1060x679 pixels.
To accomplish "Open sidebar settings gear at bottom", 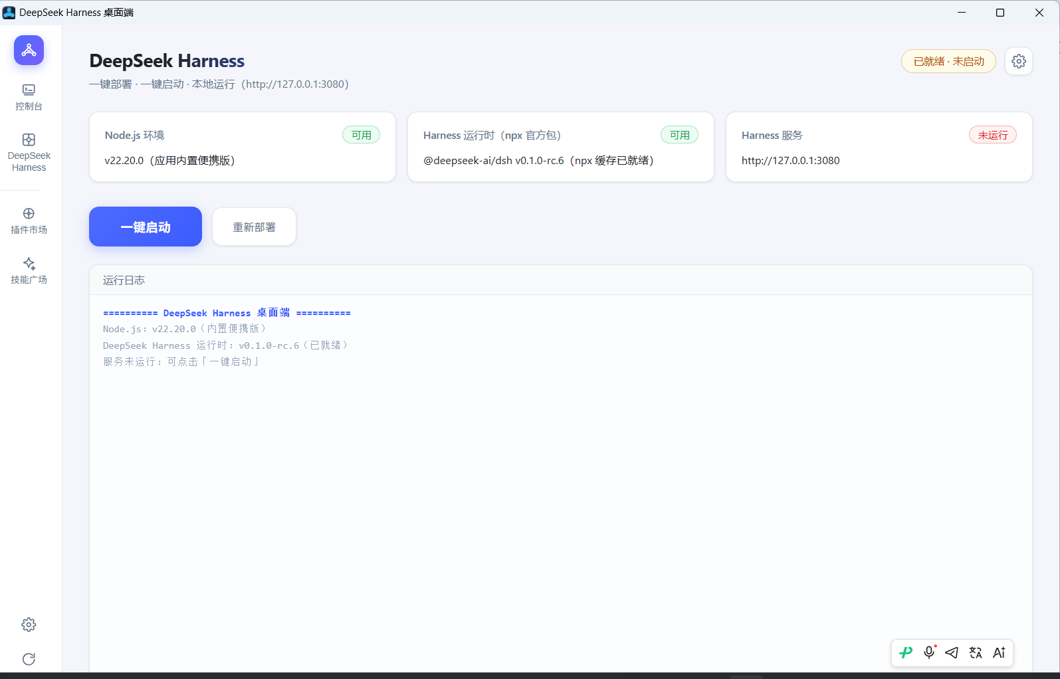I will click(x=29, y=625).
